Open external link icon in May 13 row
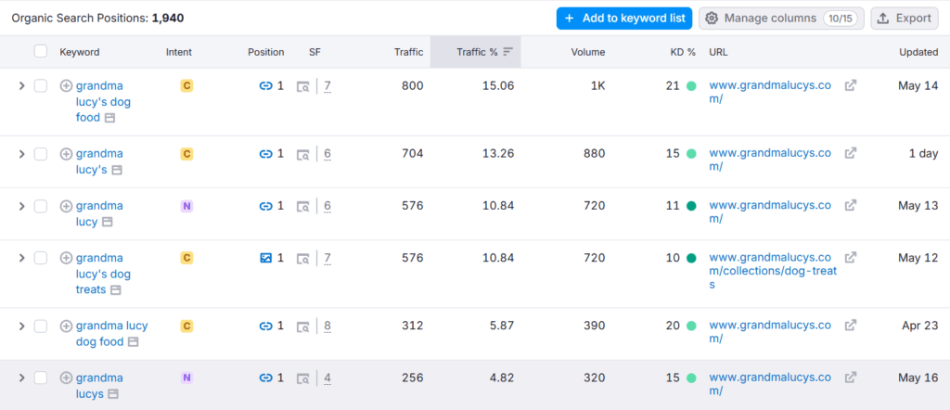950x410 pixels. click(851, 205)
